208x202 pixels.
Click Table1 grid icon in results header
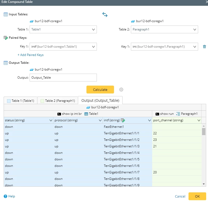pos(86,114)
